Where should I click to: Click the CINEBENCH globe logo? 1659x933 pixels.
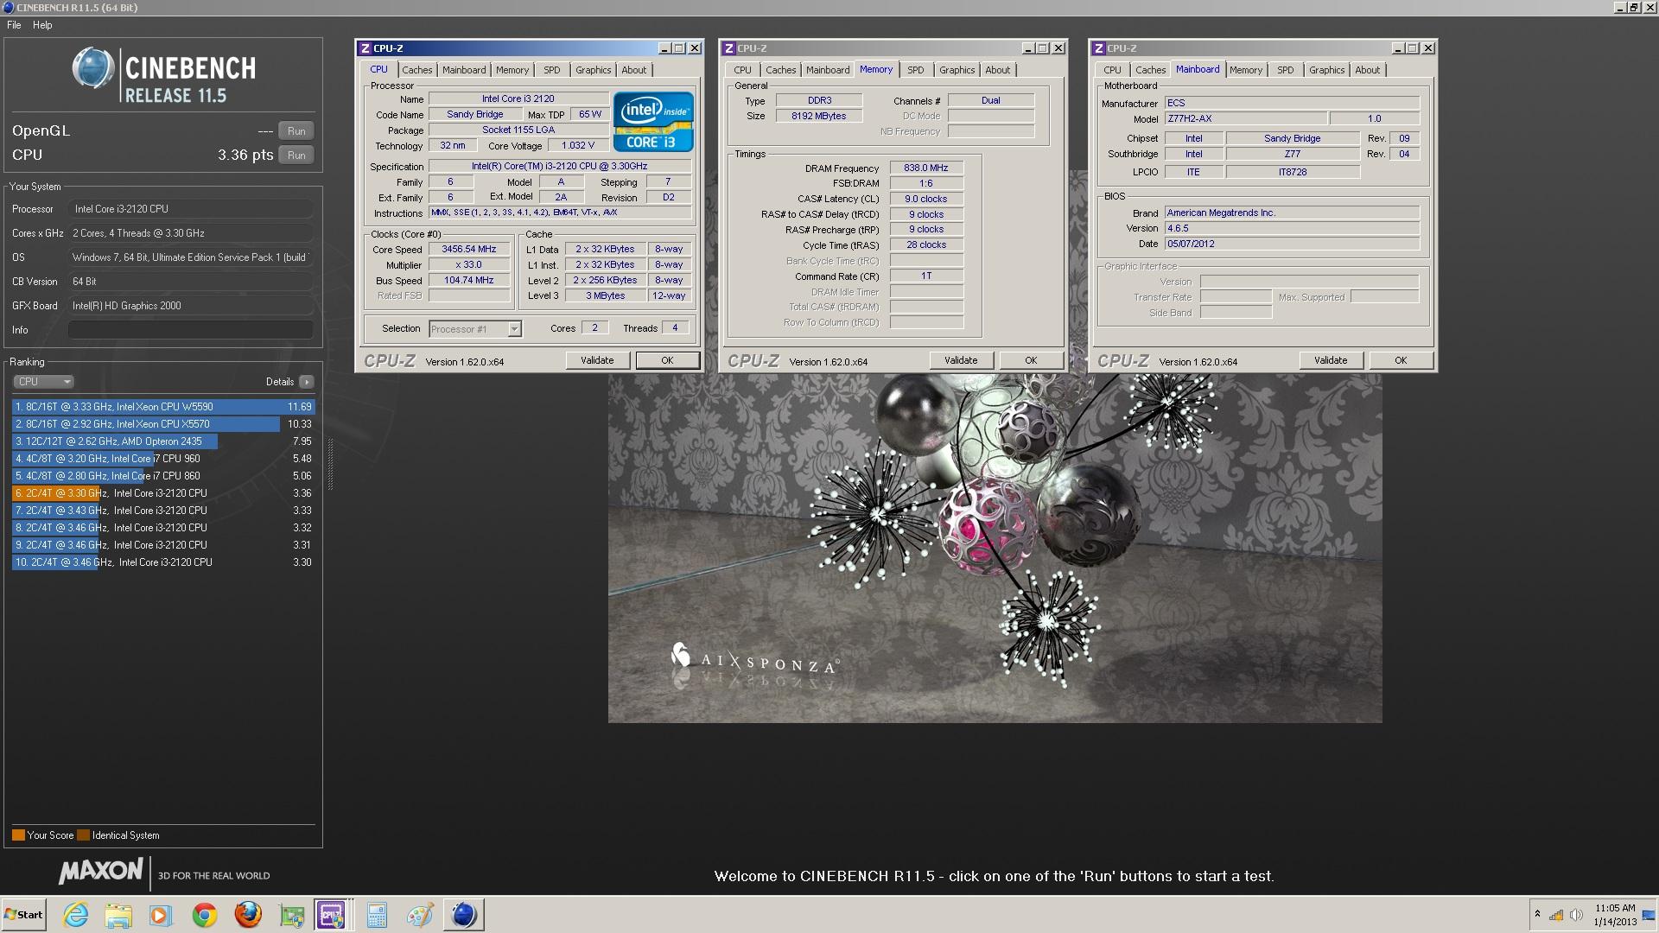(x=93, y=69)
